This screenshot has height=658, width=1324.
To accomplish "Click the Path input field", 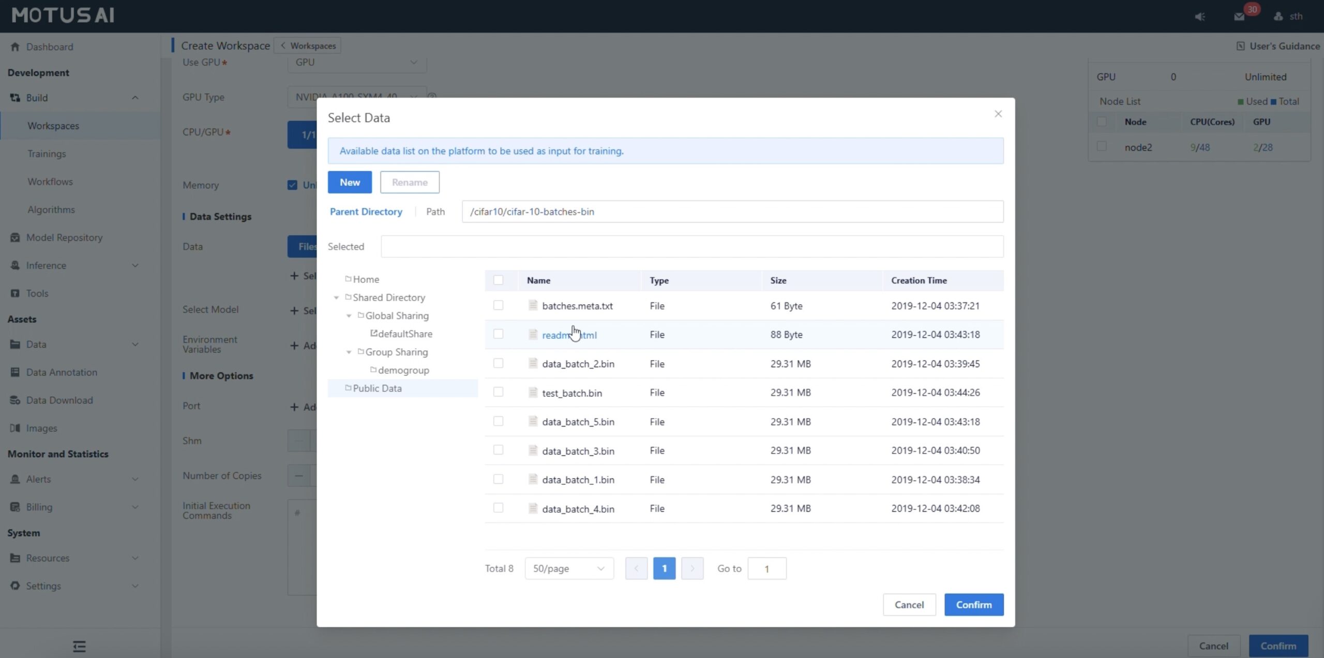I will 732,212.
